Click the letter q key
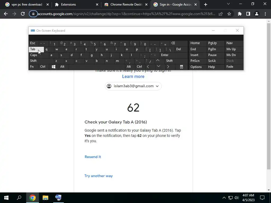 pyautogui.click(x=49, y=49)
